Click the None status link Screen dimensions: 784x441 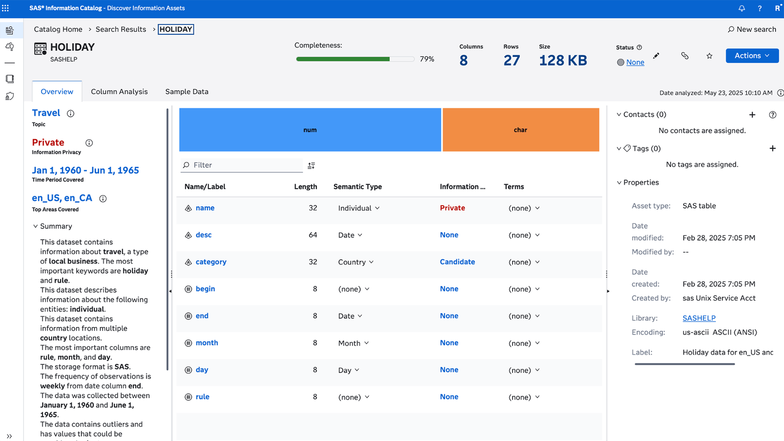635,62
